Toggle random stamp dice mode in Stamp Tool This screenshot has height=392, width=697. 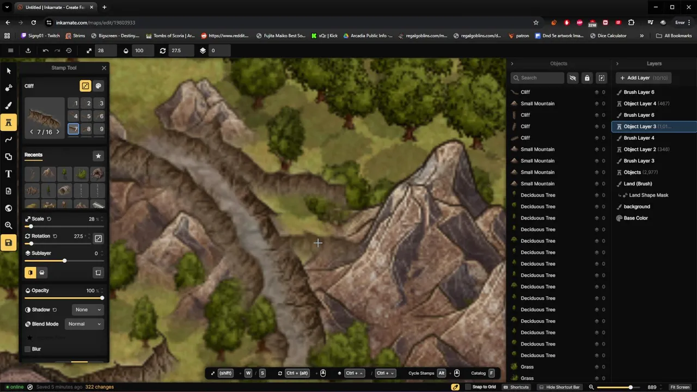coord(85,85)
